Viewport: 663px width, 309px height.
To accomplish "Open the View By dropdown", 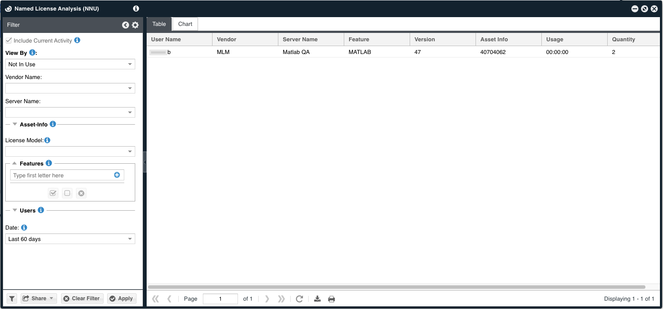I will 70,64.
